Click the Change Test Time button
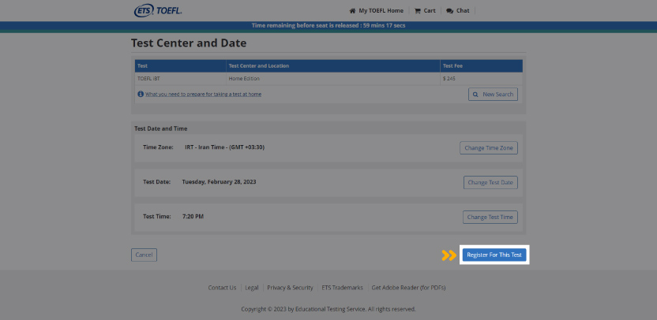The height and width of the screenshot is (320, 657). point(490,217)
